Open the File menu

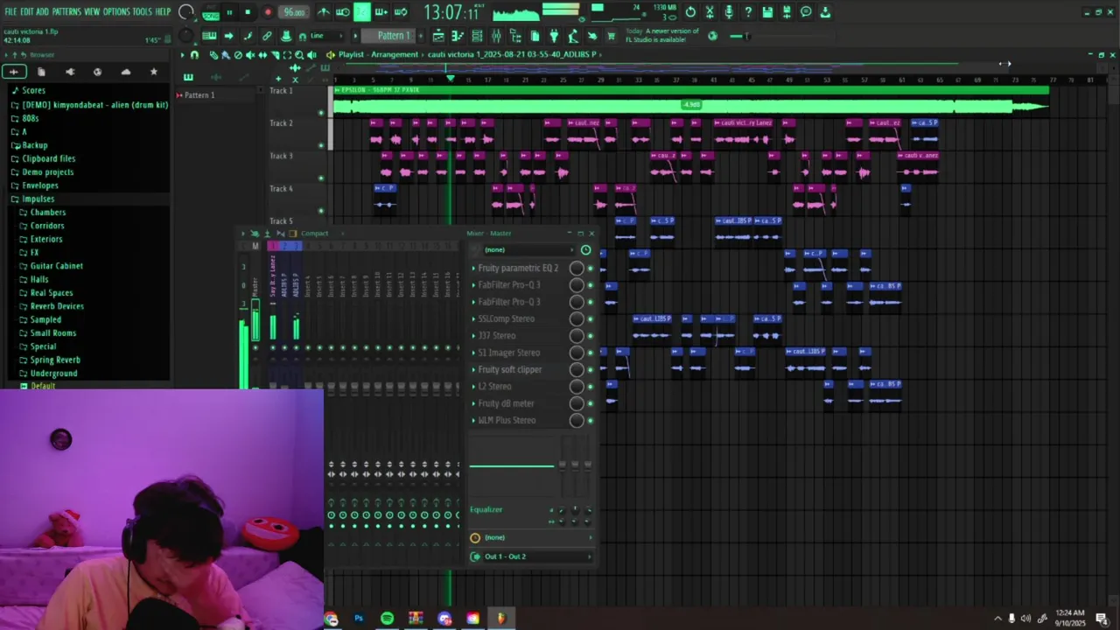(10, 12)
